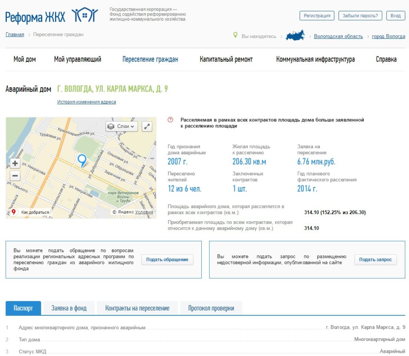The height and width of the screenshot is (356, 409).
Task: Switch to Контракты на переселение tab
Action: pos(137,308)
